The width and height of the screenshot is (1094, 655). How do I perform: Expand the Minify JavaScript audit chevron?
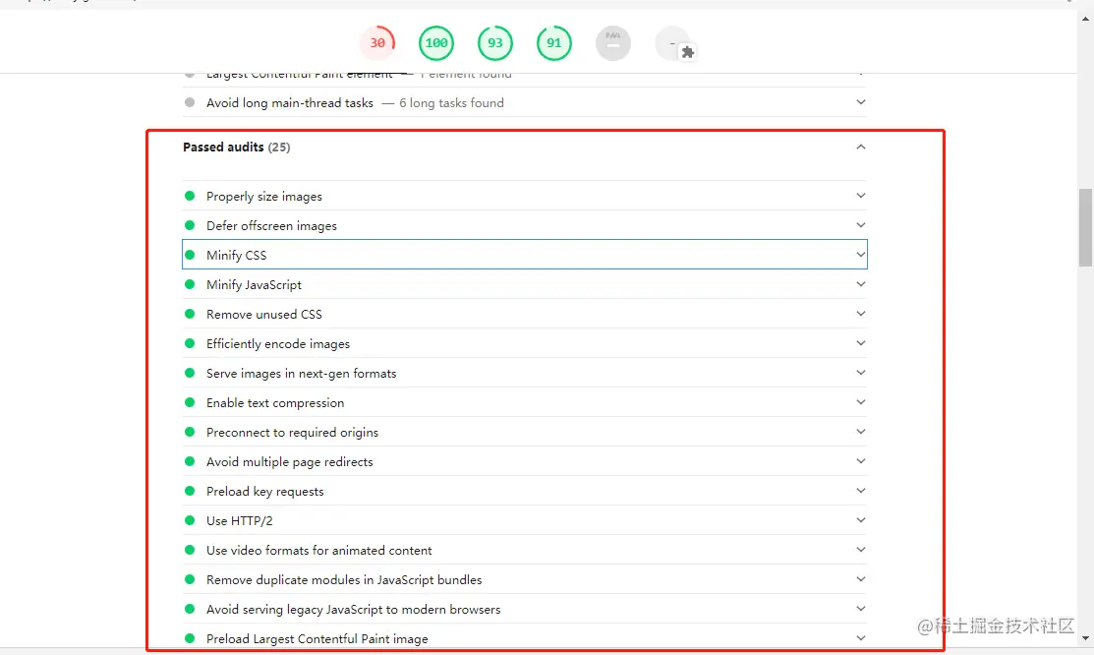click(861, 284)
